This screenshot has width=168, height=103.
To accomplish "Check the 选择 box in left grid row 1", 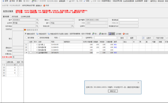I will tap(18, 65).
